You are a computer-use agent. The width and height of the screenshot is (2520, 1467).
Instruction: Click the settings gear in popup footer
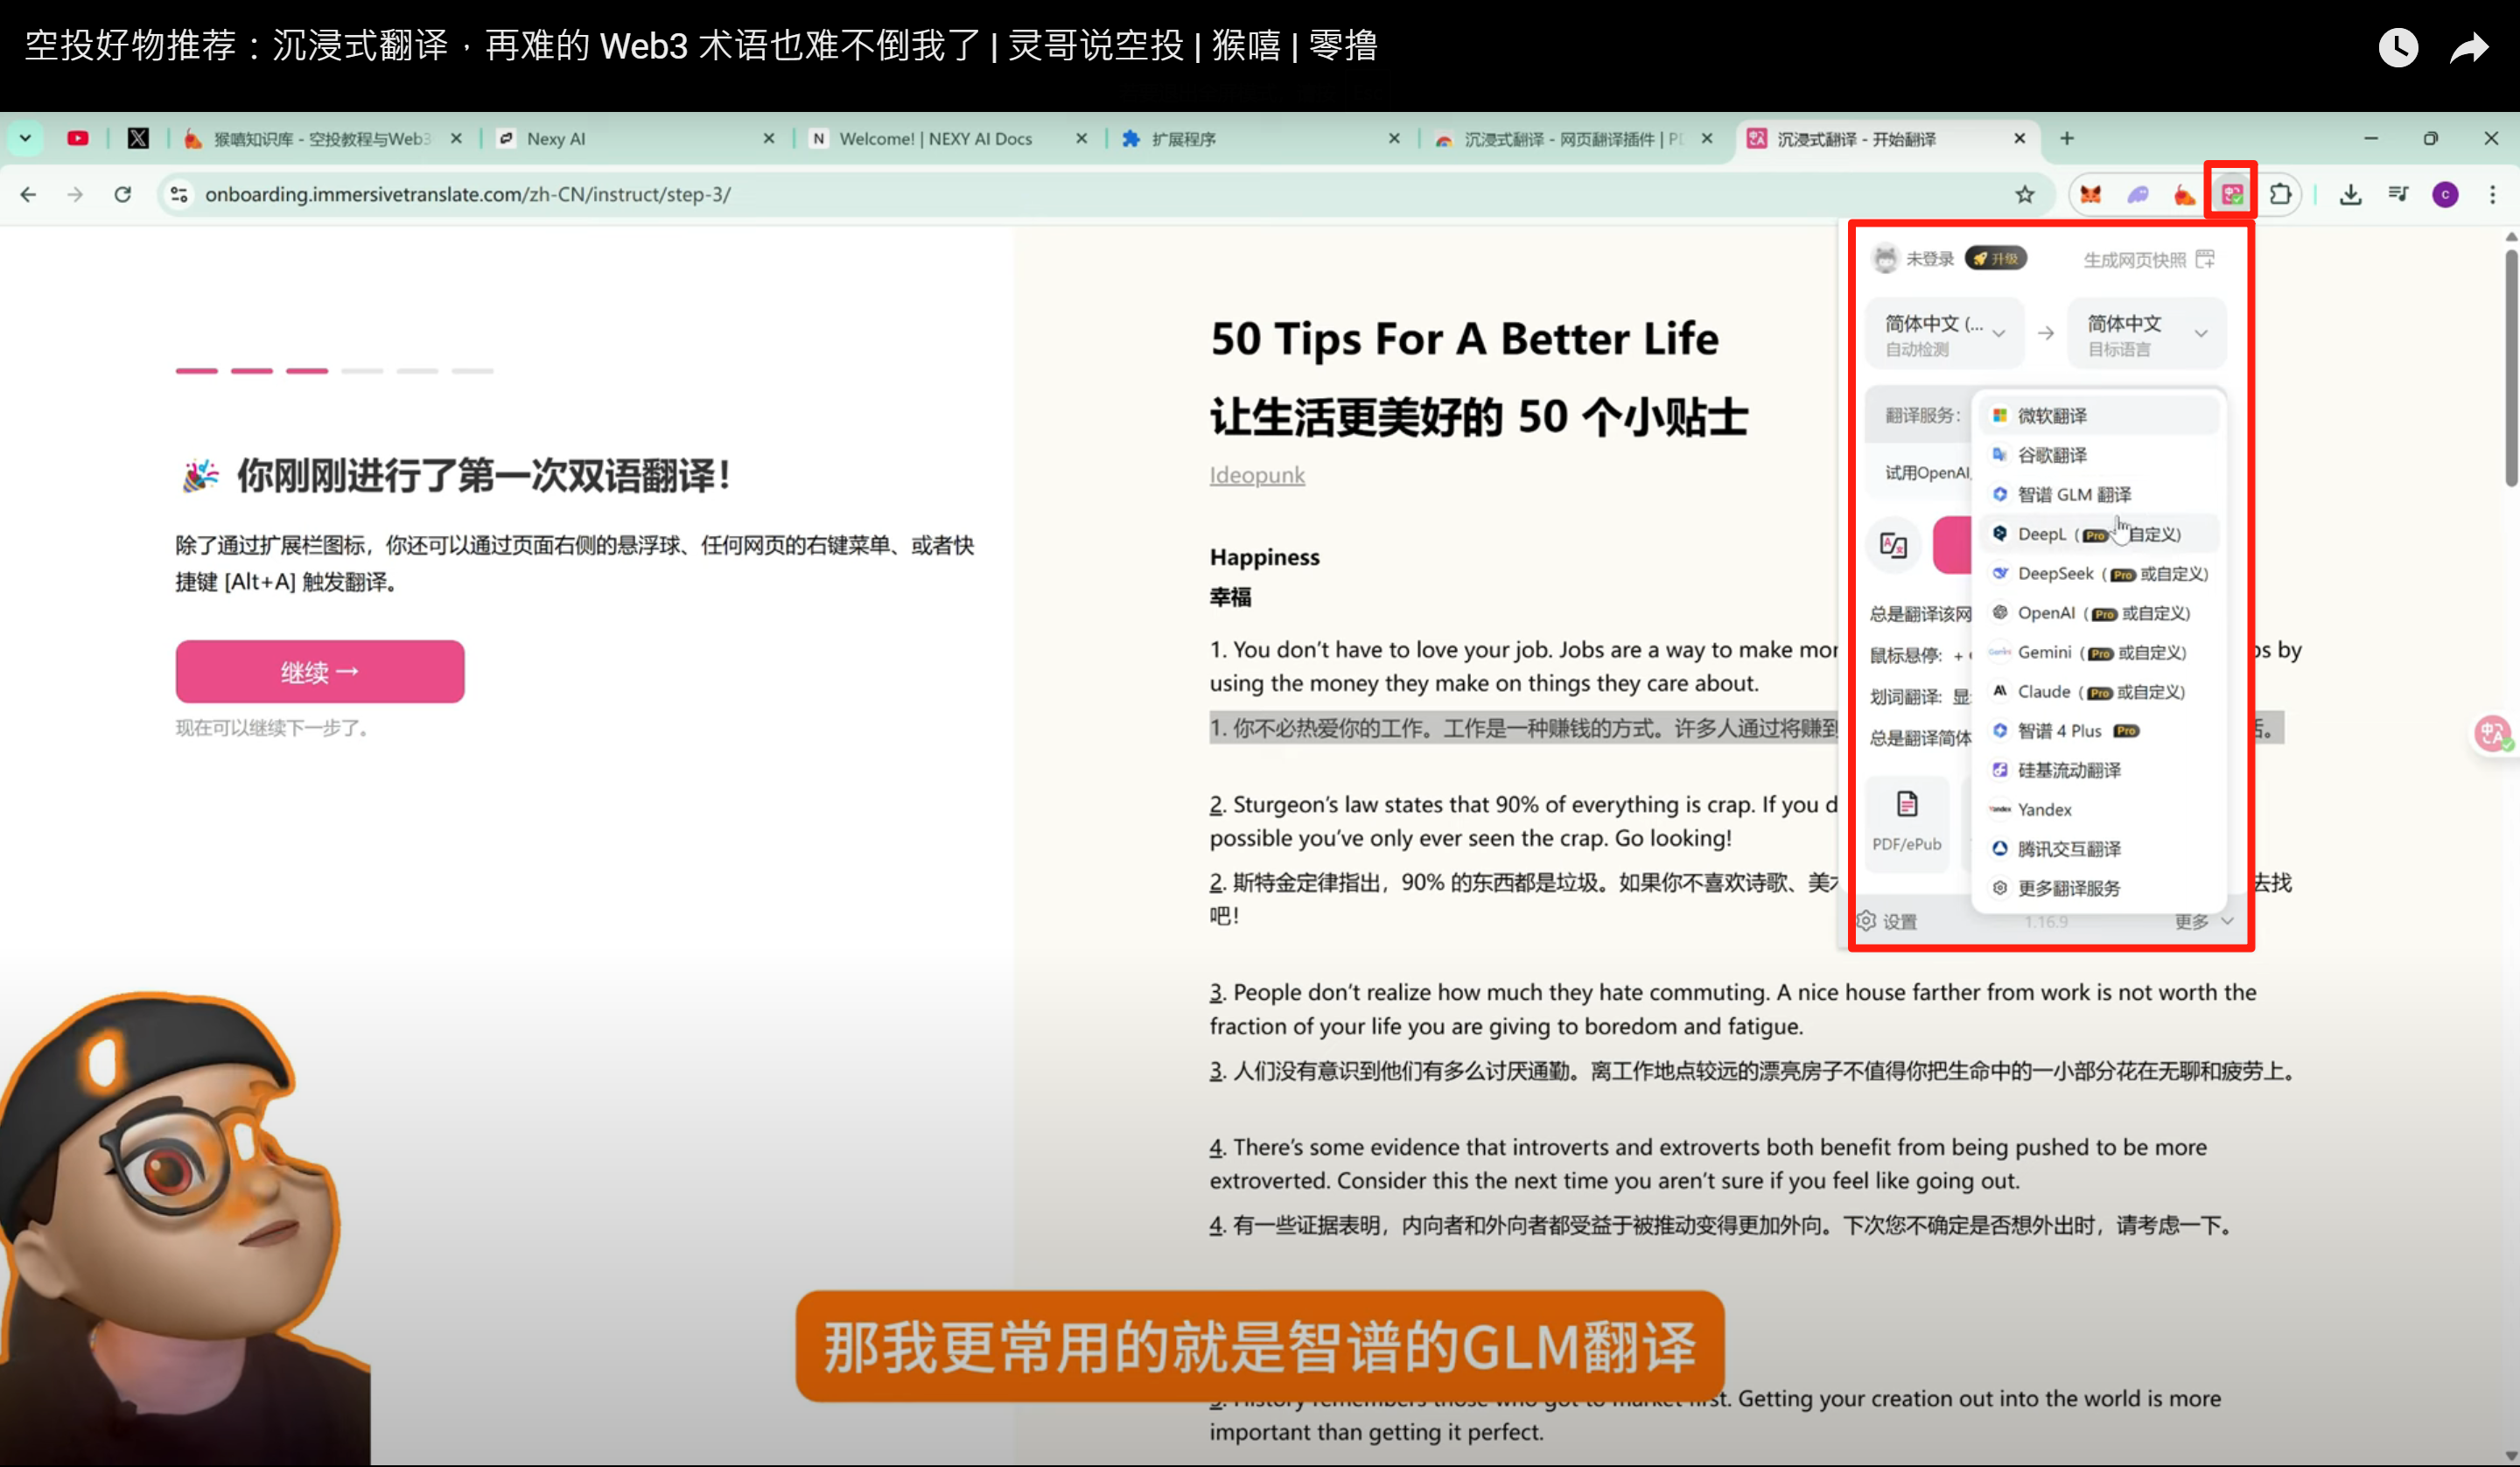coord(1866,921)
